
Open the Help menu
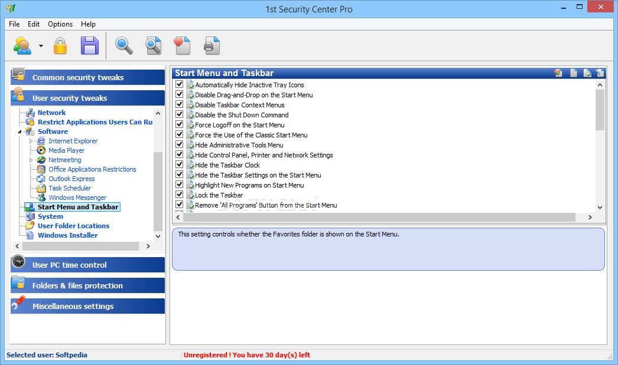(x=88, y=24)
